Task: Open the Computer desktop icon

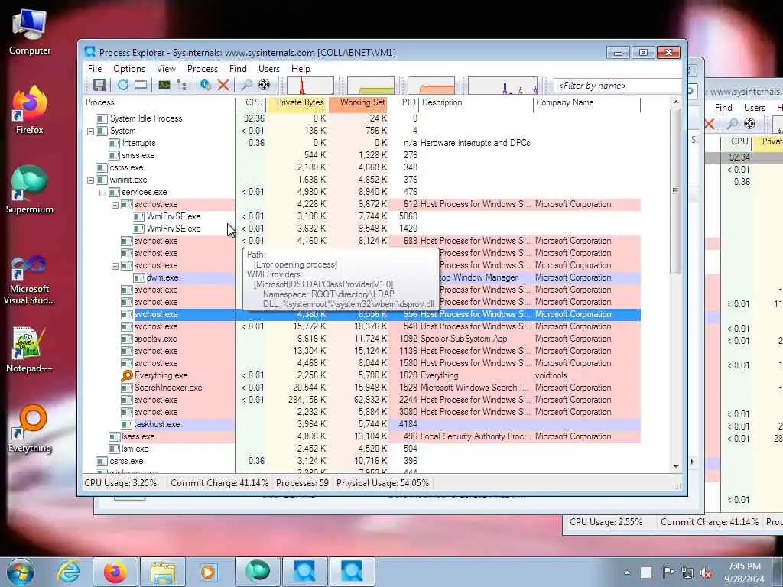Action: tap(30, 32)
